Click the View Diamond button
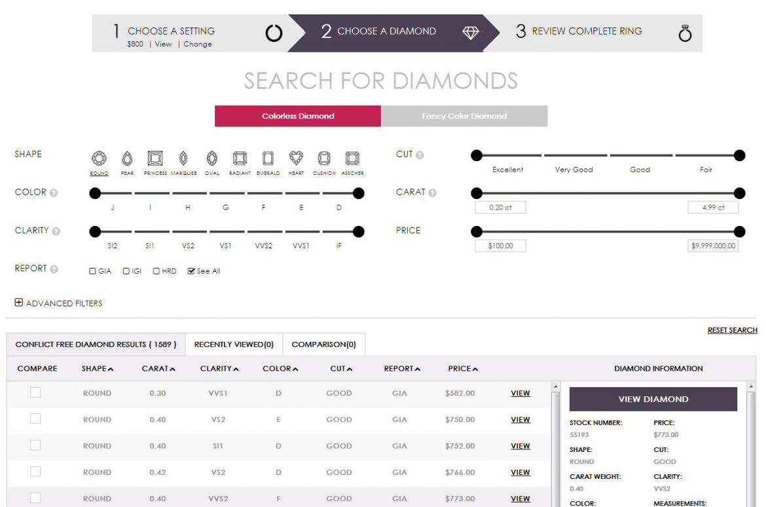 (655, 399)
